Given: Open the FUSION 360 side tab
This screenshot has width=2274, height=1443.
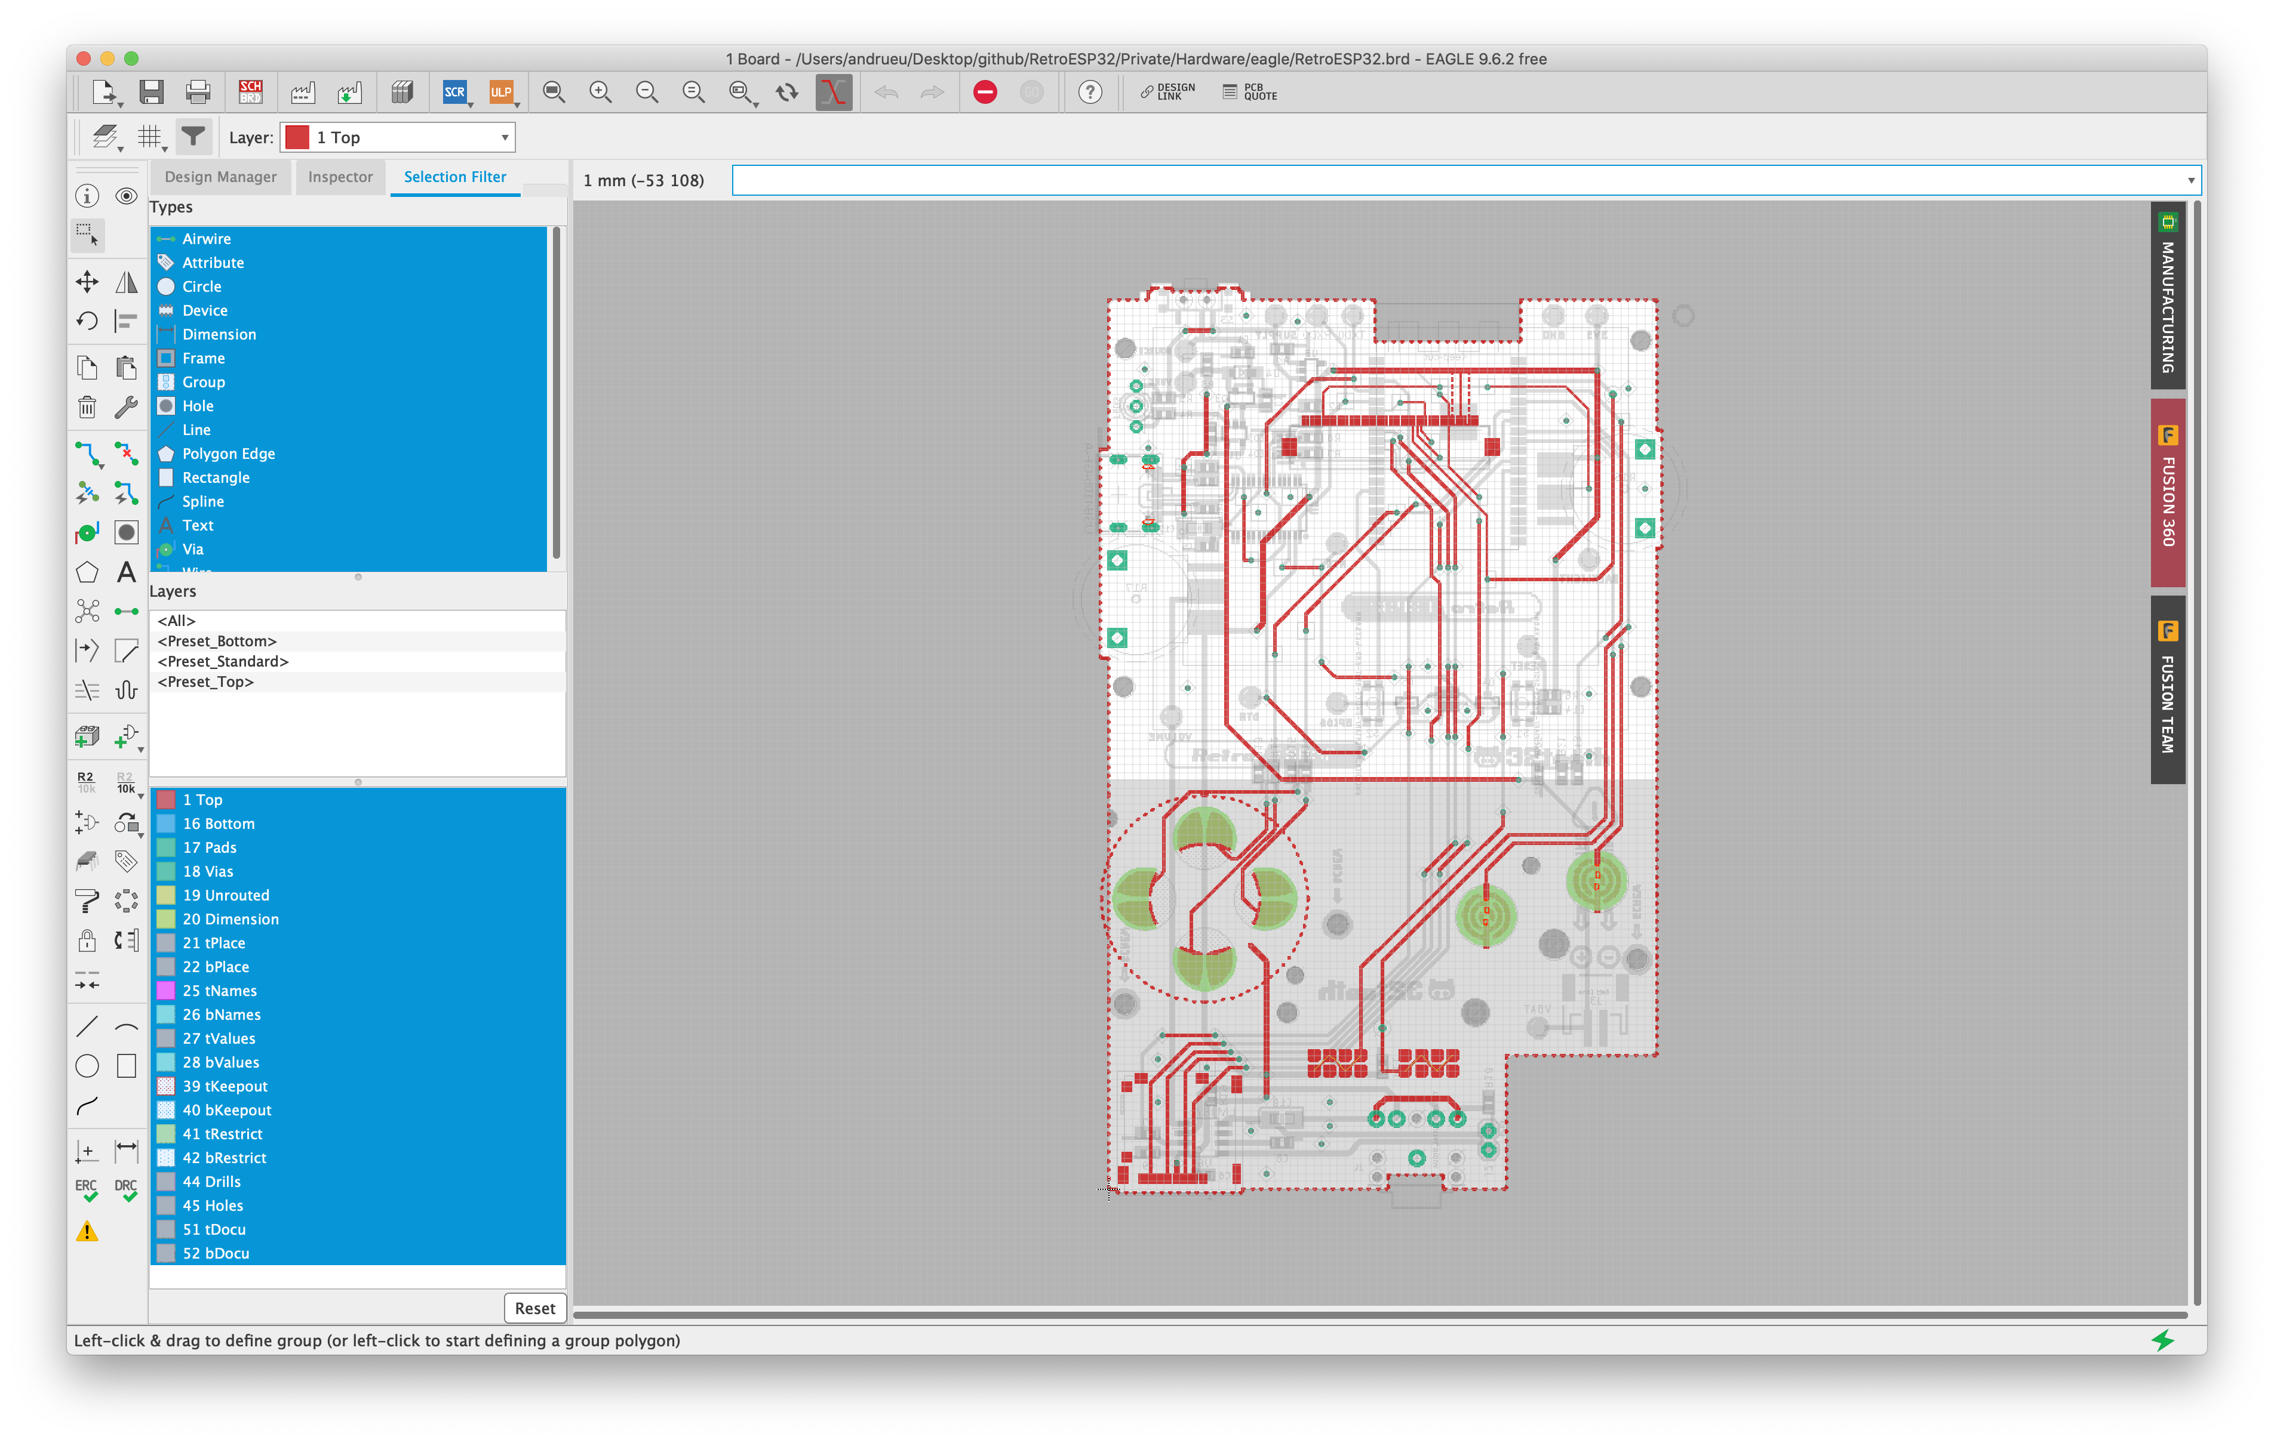Looking at the screenshot, I should [x=2167, y=493].
